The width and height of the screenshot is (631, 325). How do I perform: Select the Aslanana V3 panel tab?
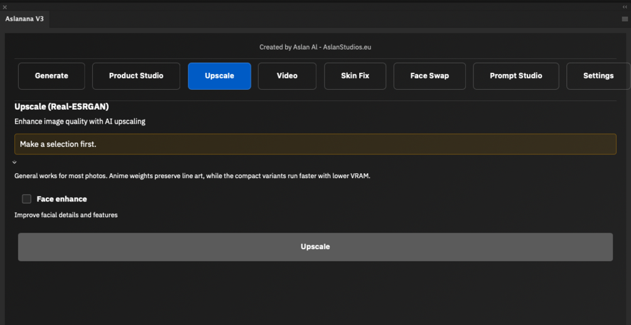25,19
